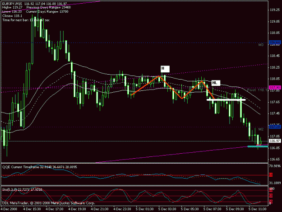Select the "H" text label on chart
Screen dimensions: 282x212
(x=165, y=69)
